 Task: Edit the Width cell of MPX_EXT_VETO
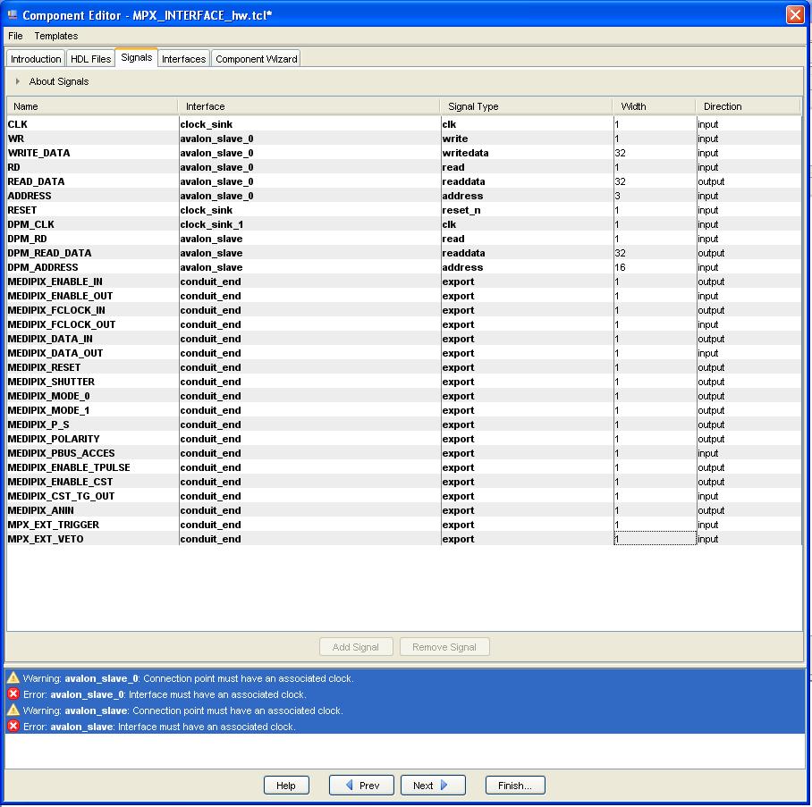click(x=656, y=539)
